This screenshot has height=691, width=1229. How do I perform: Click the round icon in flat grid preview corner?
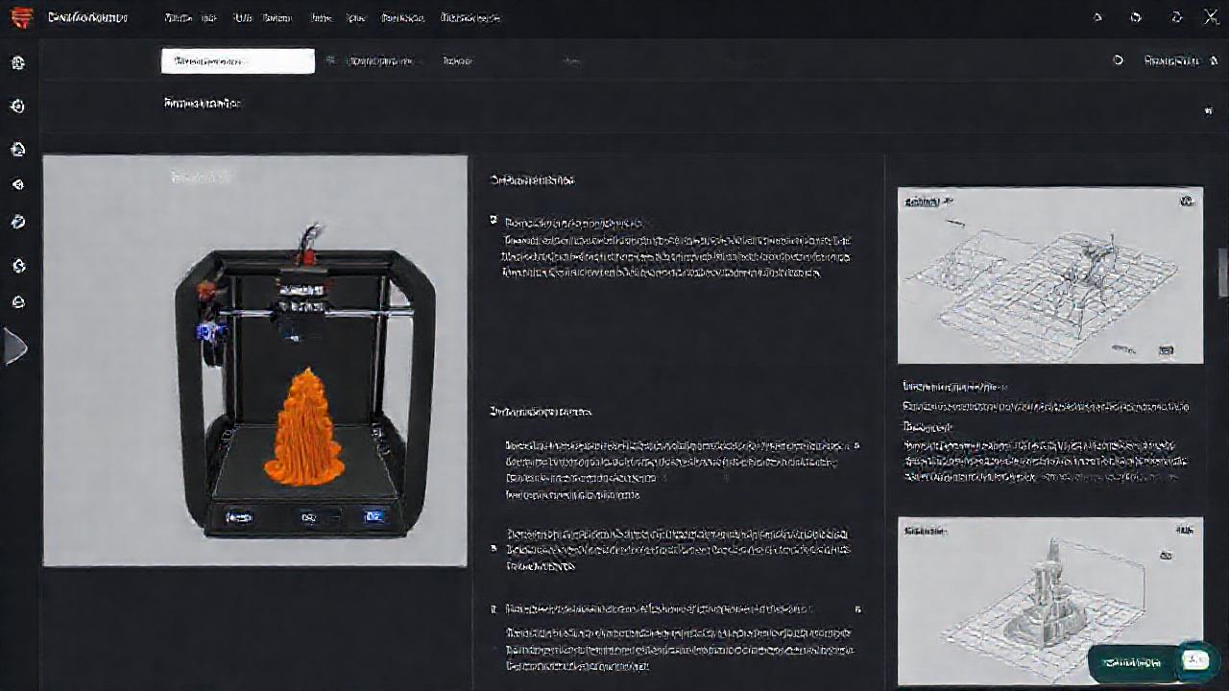click(1187, 202)
